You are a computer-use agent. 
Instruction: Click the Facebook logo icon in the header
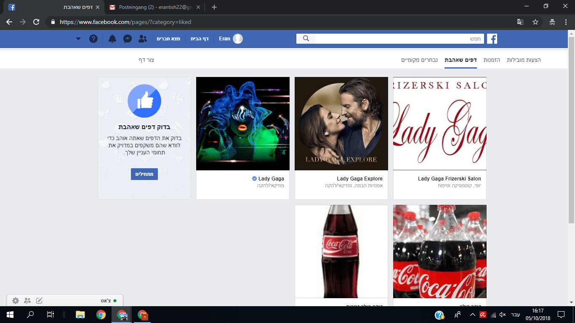[492, 39]
